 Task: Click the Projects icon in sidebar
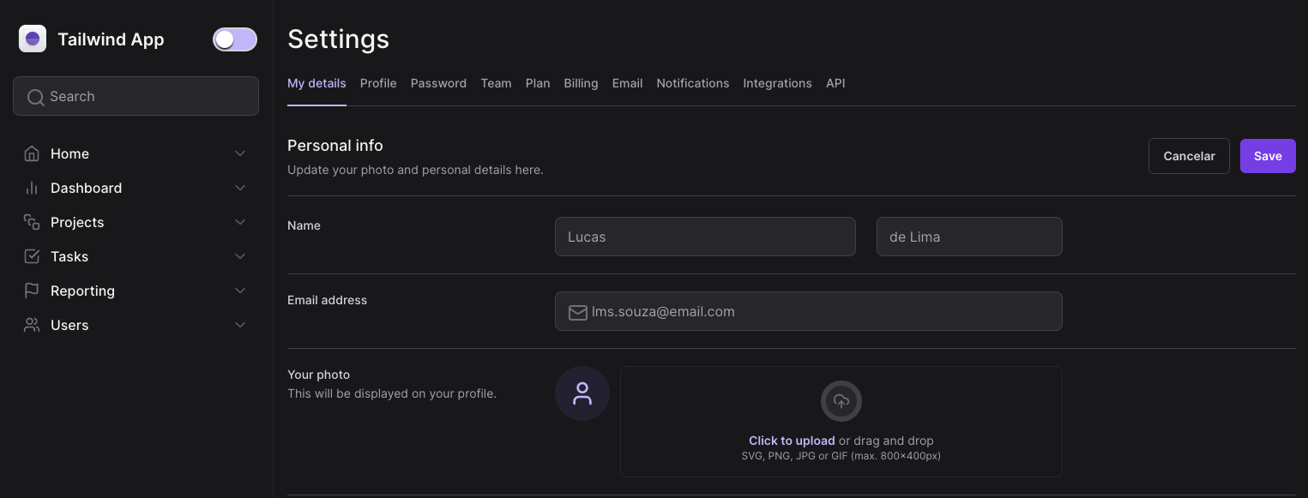point(32,222)
